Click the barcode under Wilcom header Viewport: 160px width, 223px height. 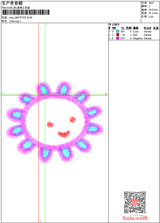tap(26, 12)
